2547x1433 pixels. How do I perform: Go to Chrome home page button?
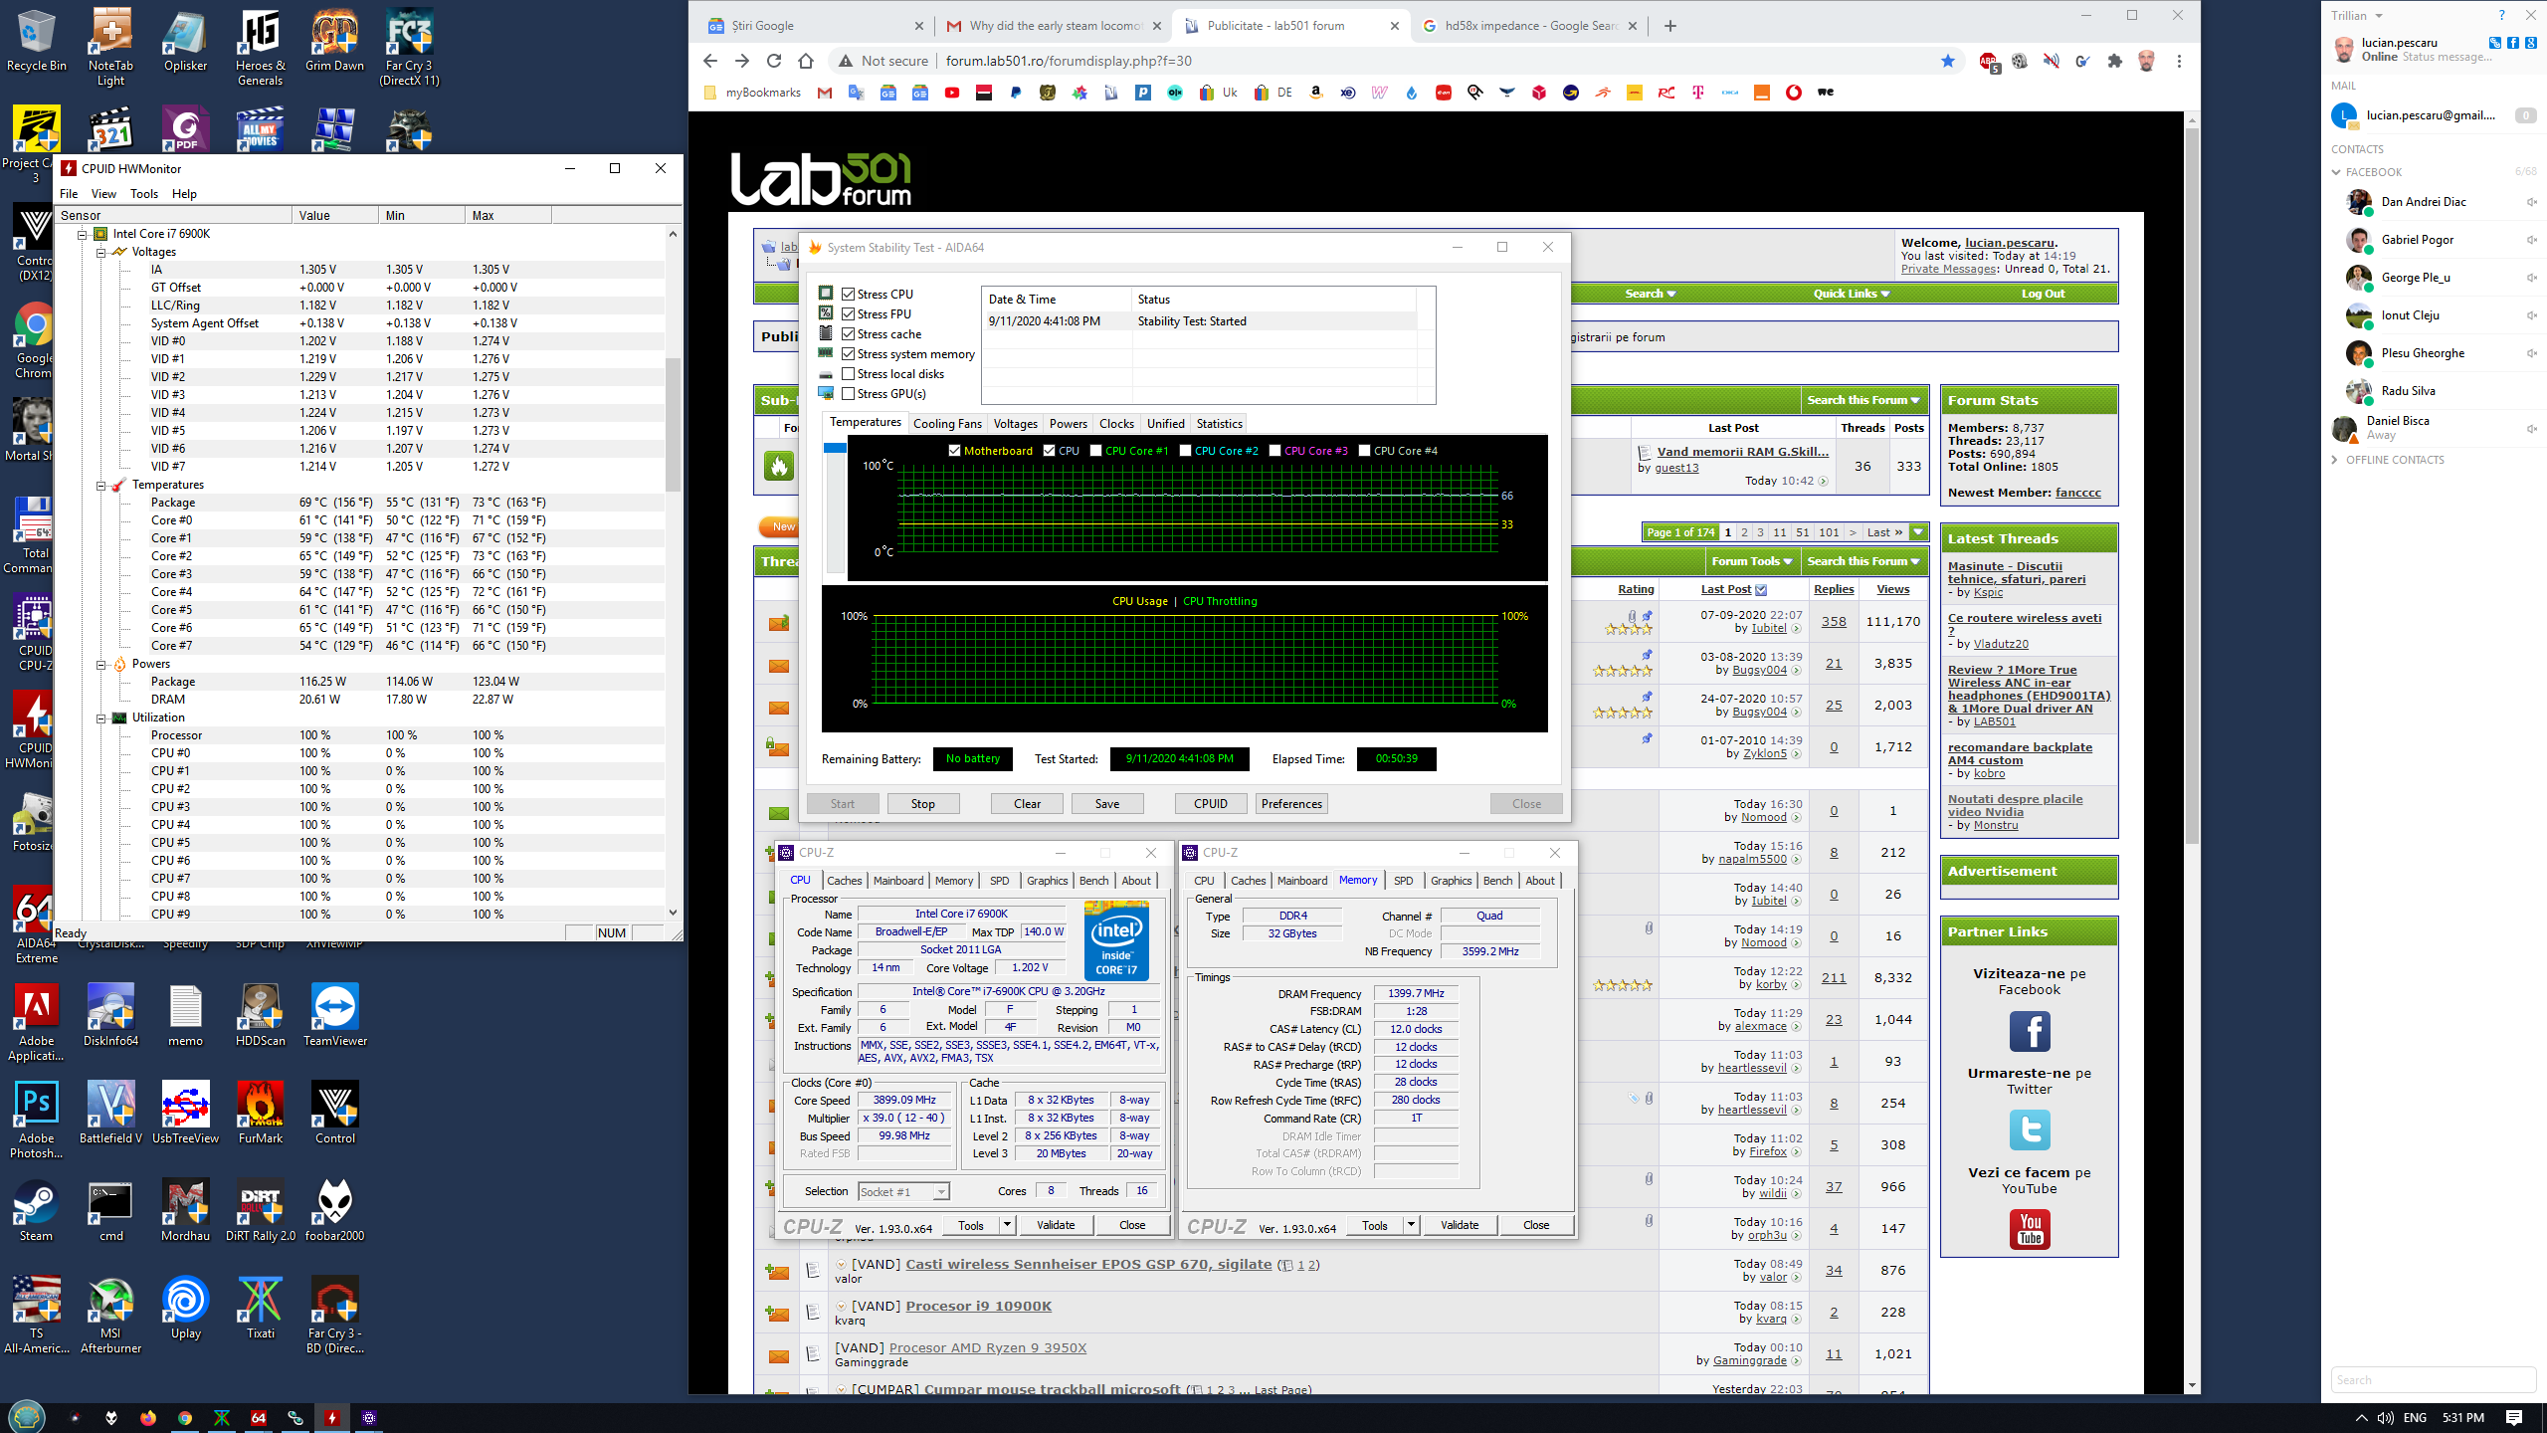point(806,61)
